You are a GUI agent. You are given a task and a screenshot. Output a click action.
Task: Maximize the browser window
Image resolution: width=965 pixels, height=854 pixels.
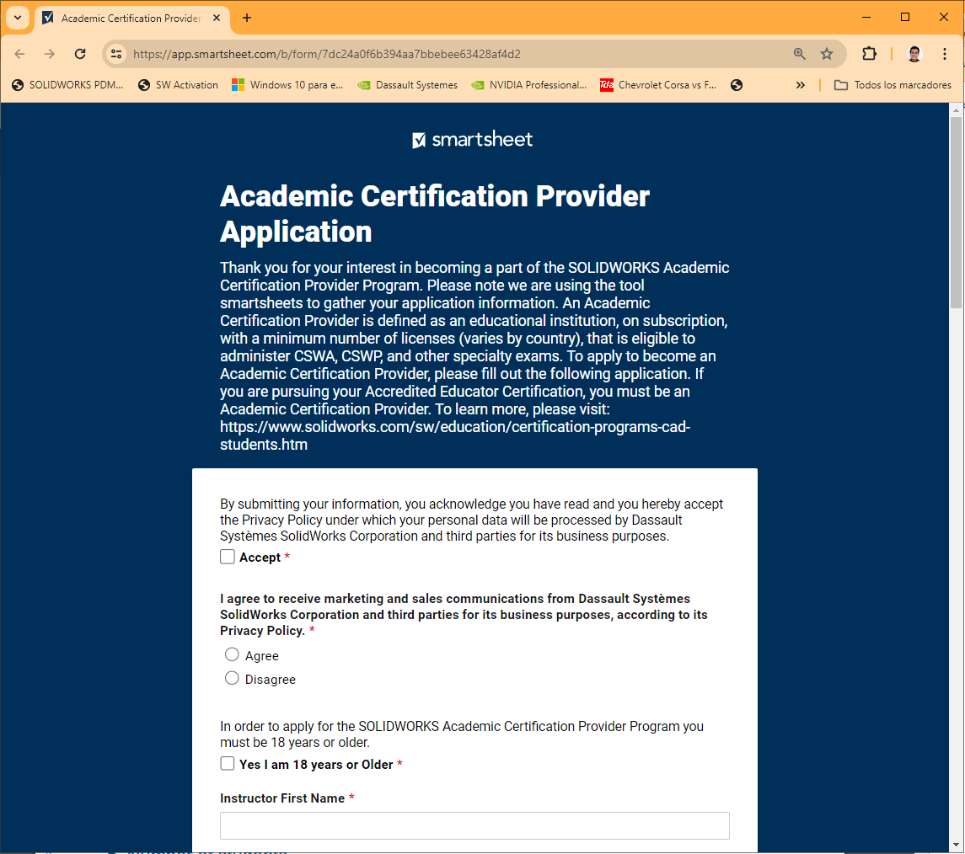coord(905,17)
